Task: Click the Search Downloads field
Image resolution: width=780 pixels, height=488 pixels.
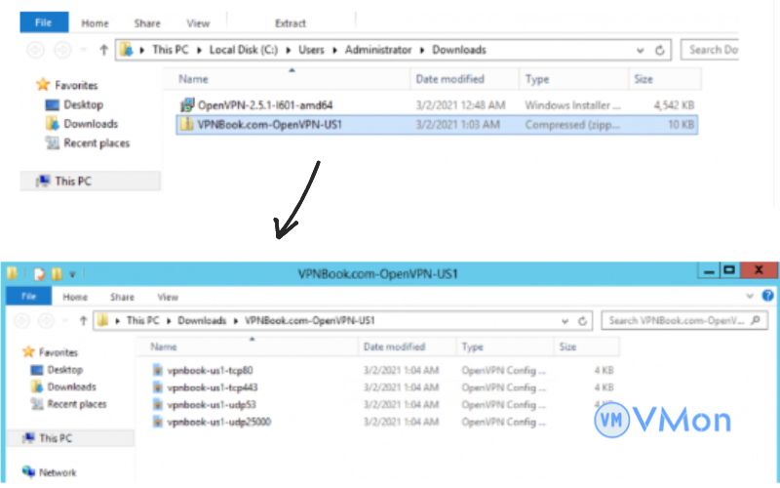Action: (x=710, y=50)
